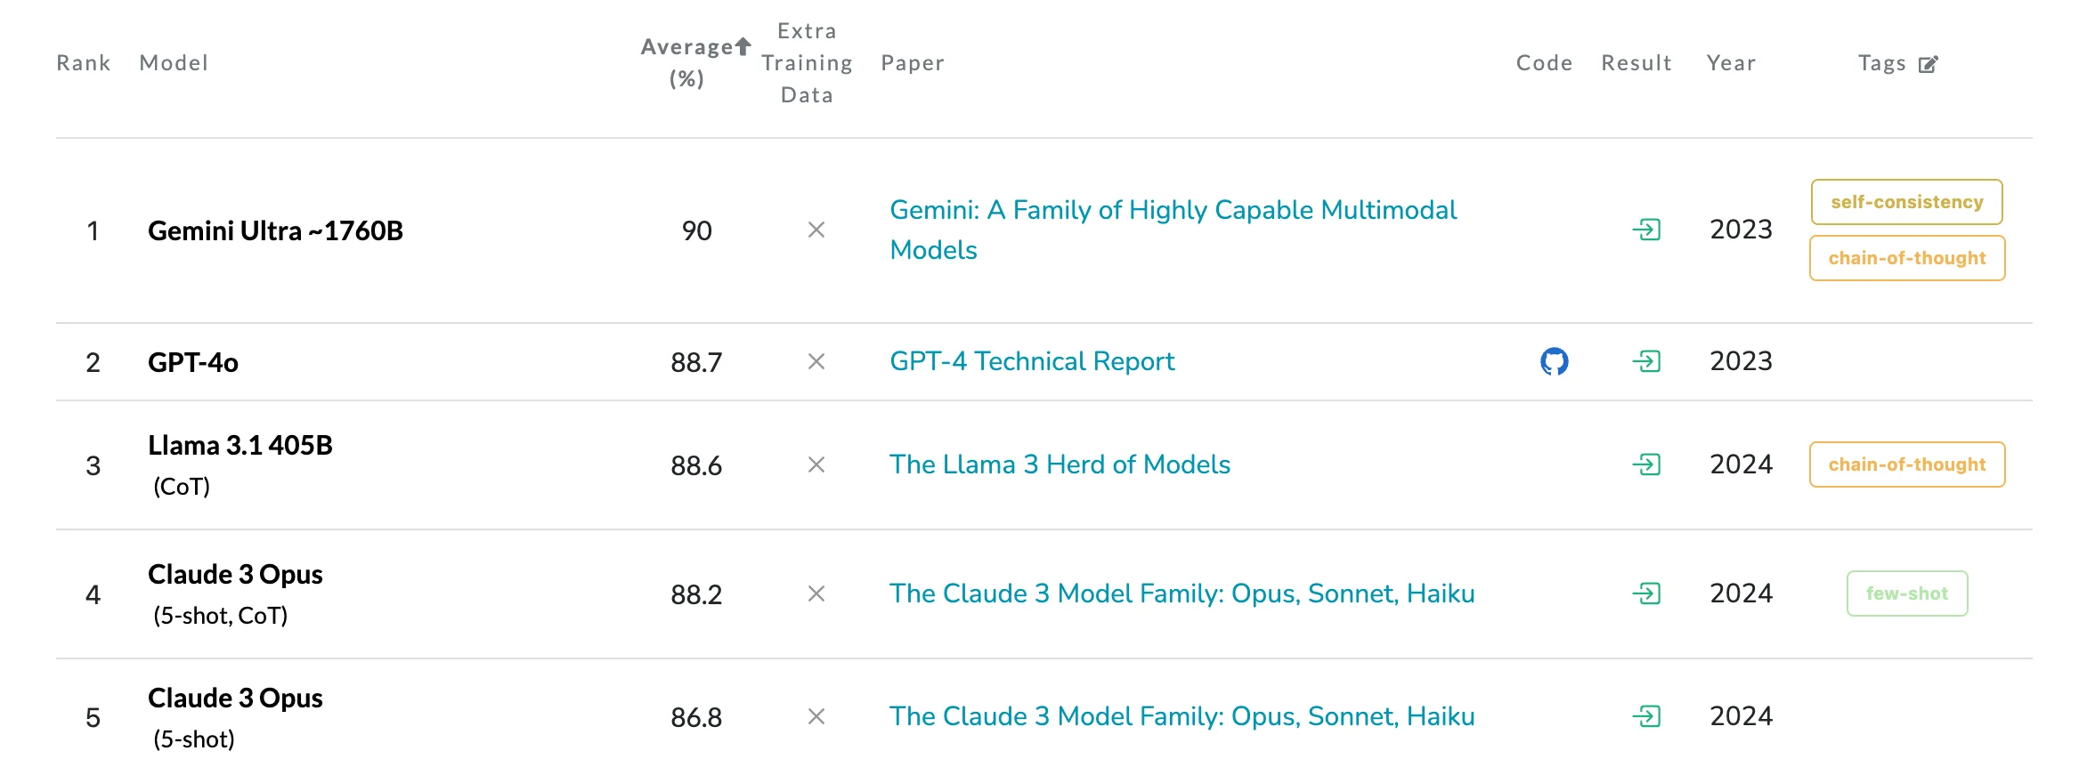This screenshot has height=767, width=2087.
Task: Open the result details for Gemini Ultra
Action: point(1648,230)
